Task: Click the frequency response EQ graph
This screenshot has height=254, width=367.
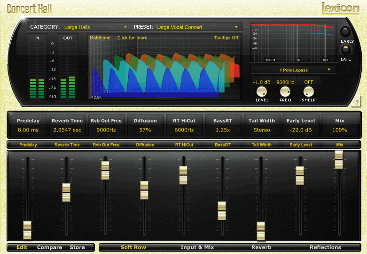Action: [293, 43]
